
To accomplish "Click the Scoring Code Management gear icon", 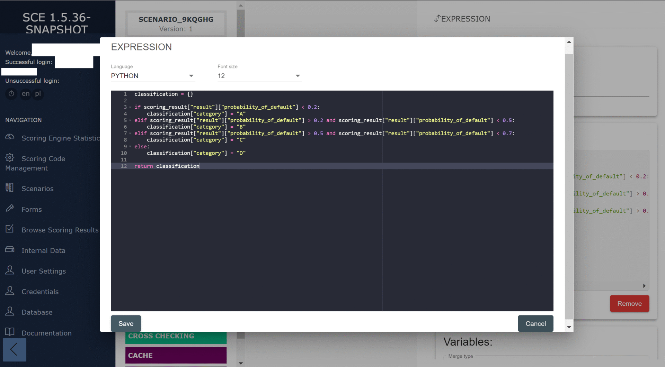I will [x=10, y=158].
